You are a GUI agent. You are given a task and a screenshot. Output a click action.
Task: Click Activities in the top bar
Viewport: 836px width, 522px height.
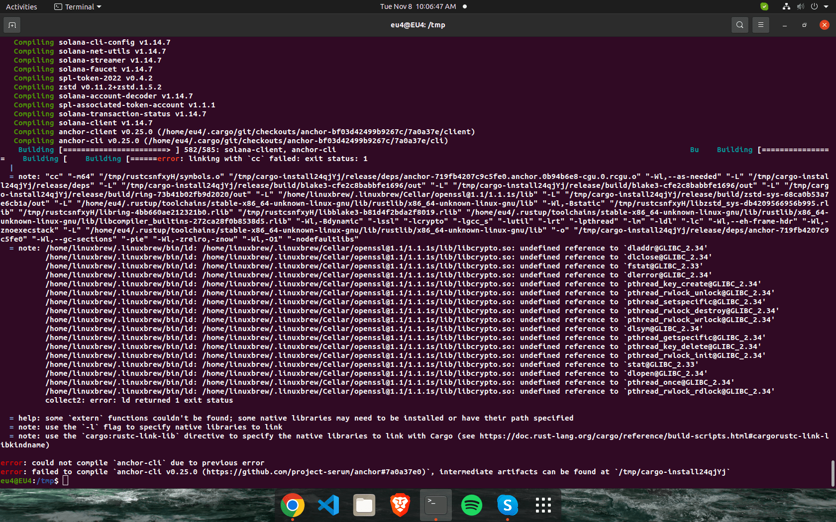[21, 6]
